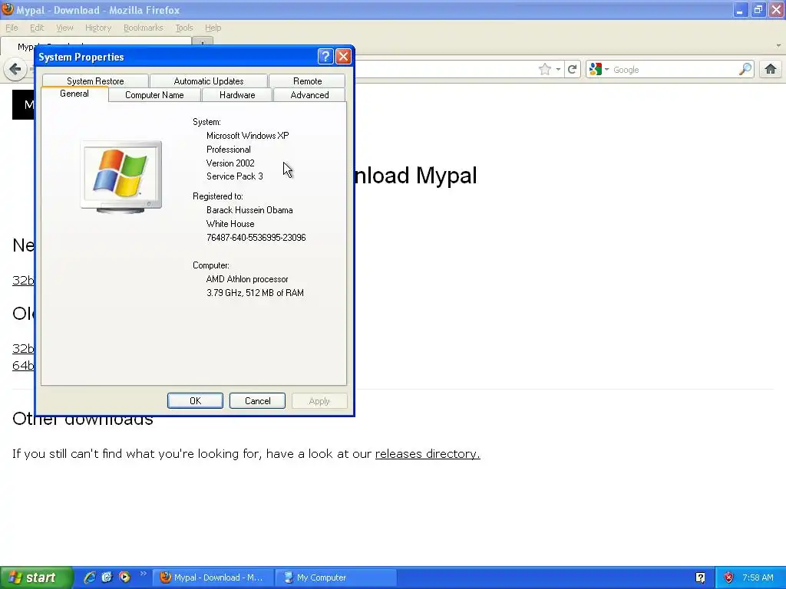Click the search magnifier icon

[745, 69]
